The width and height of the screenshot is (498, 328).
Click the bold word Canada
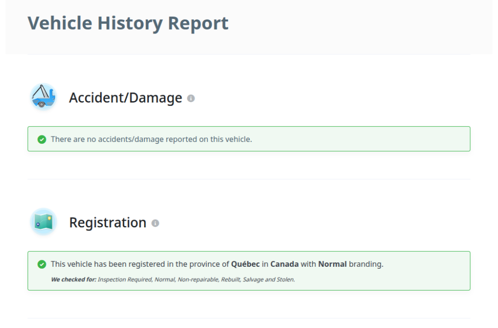285,264
